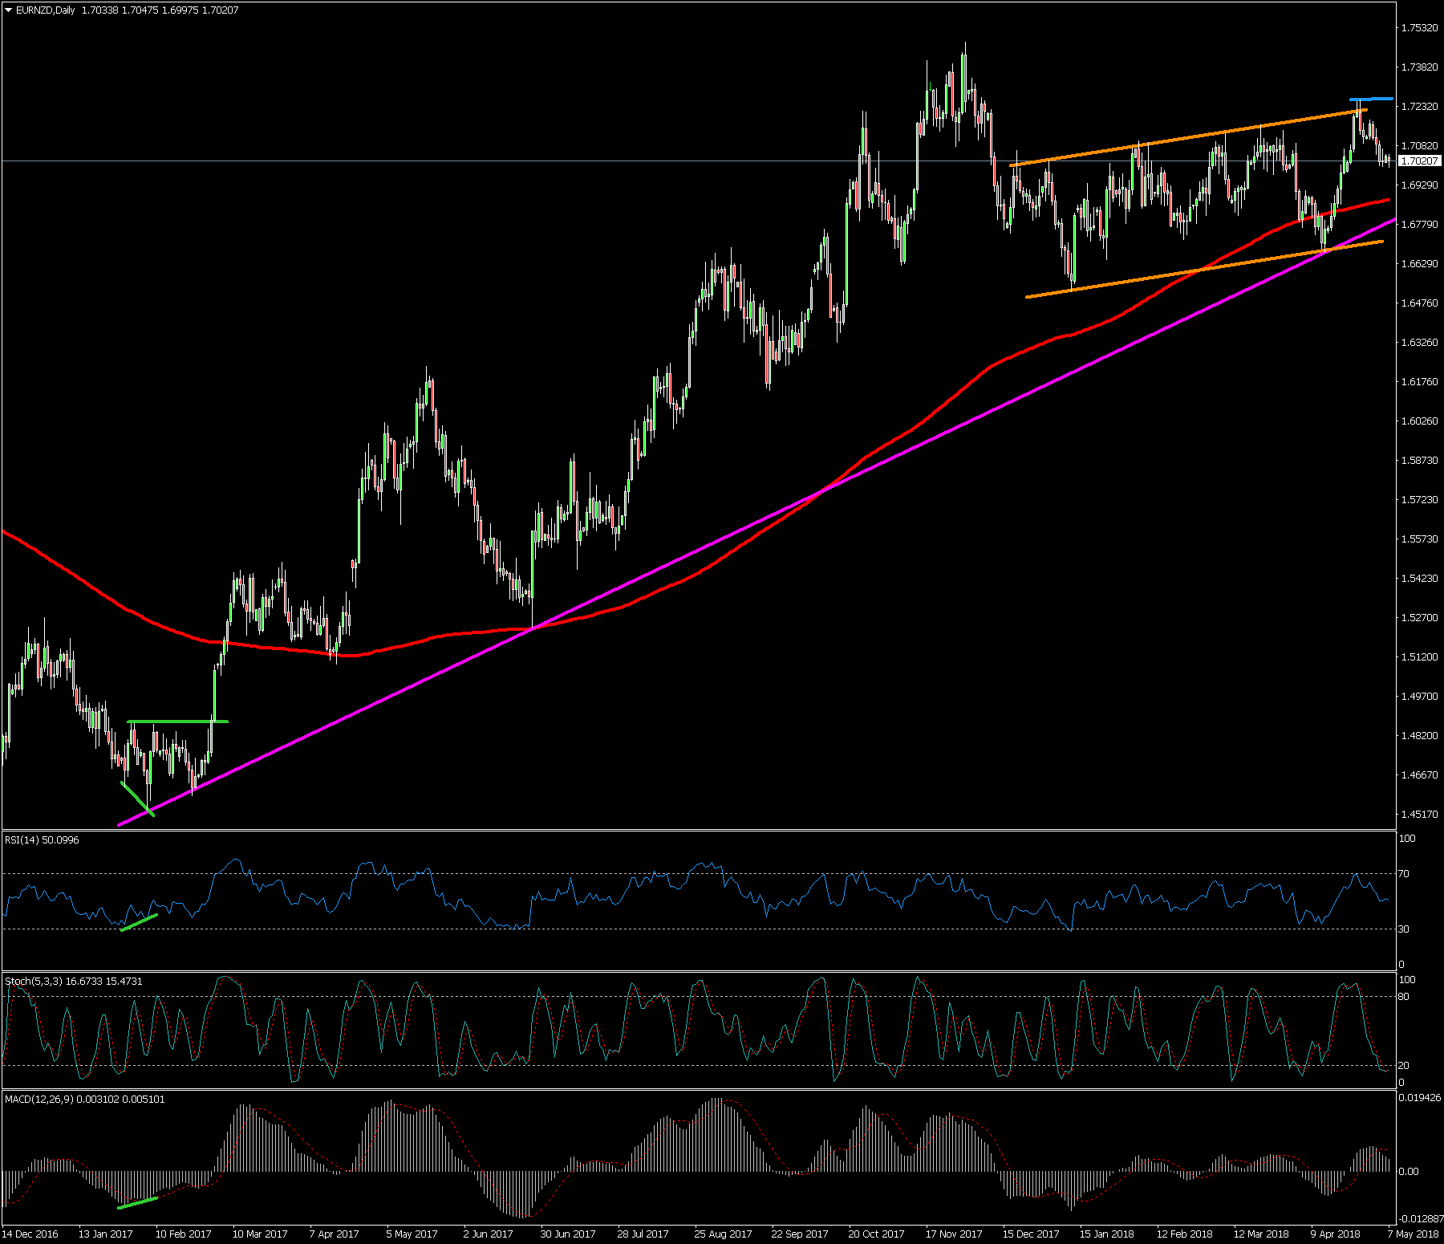Click the 1.75320 price axis label
Screen dimensions: 1444x1244
tap(1418, 28)
